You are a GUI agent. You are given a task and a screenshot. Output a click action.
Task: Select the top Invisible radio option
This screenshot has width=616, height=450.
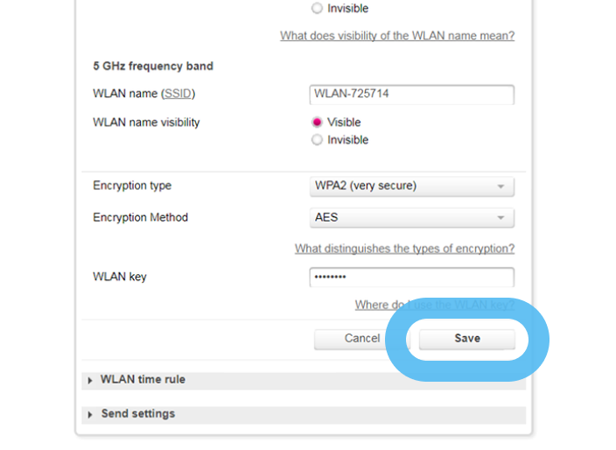point(317,9)
